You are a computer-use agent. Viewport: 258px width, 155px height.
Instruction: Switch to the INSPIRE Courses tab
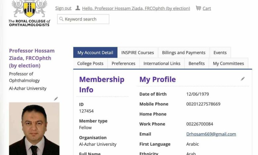tap(138, 52)
